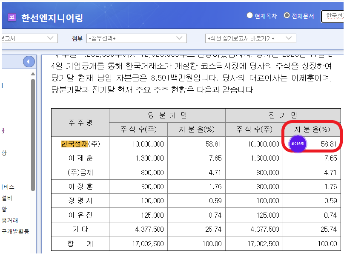
Task: Click the (주)금제 shareholder name cell
Action: pos(80,173)
